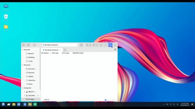Select the Windows Network tab

tap(51, 50)
